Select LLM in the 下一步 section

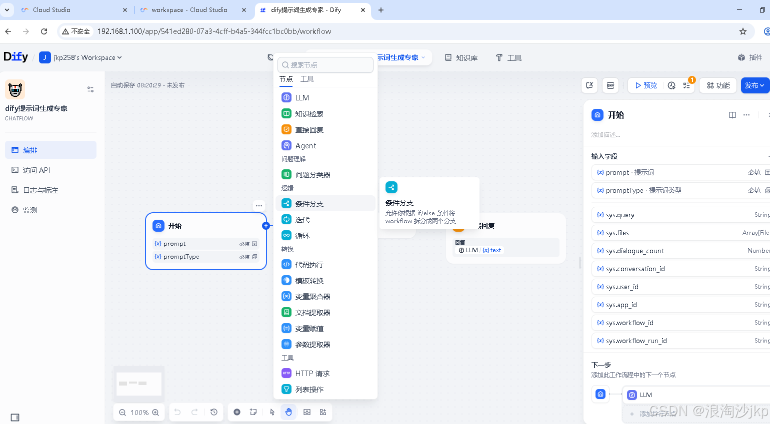tap(695, 395)
